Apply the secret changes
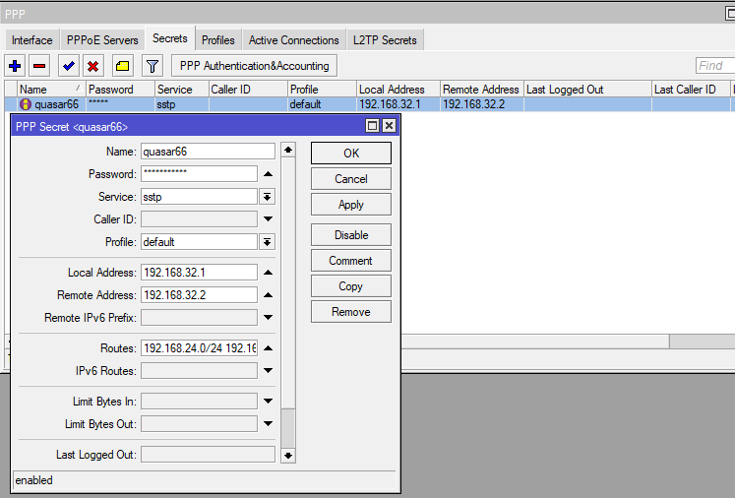This screenshot has height=498, width=735. (351, 205)
